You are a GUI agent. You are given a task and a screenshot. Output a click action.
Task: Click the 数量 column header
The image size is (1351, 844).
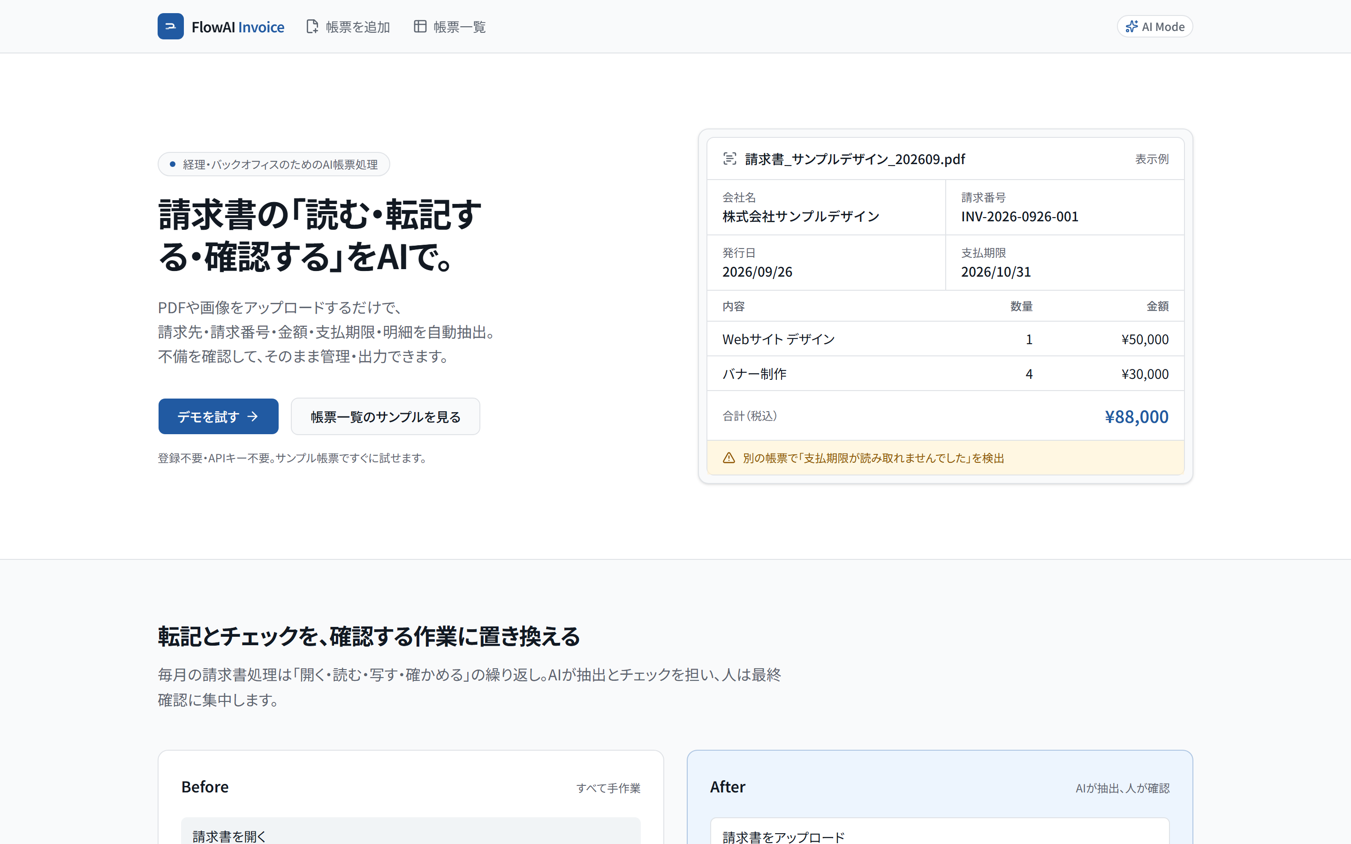1021,306
